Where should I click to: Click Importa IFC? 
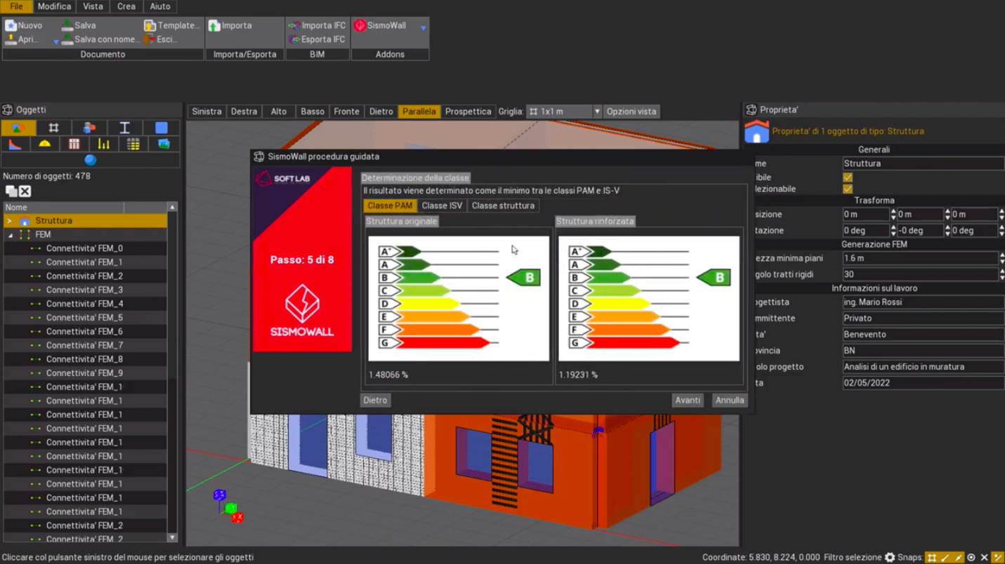[x=317, y=25]
